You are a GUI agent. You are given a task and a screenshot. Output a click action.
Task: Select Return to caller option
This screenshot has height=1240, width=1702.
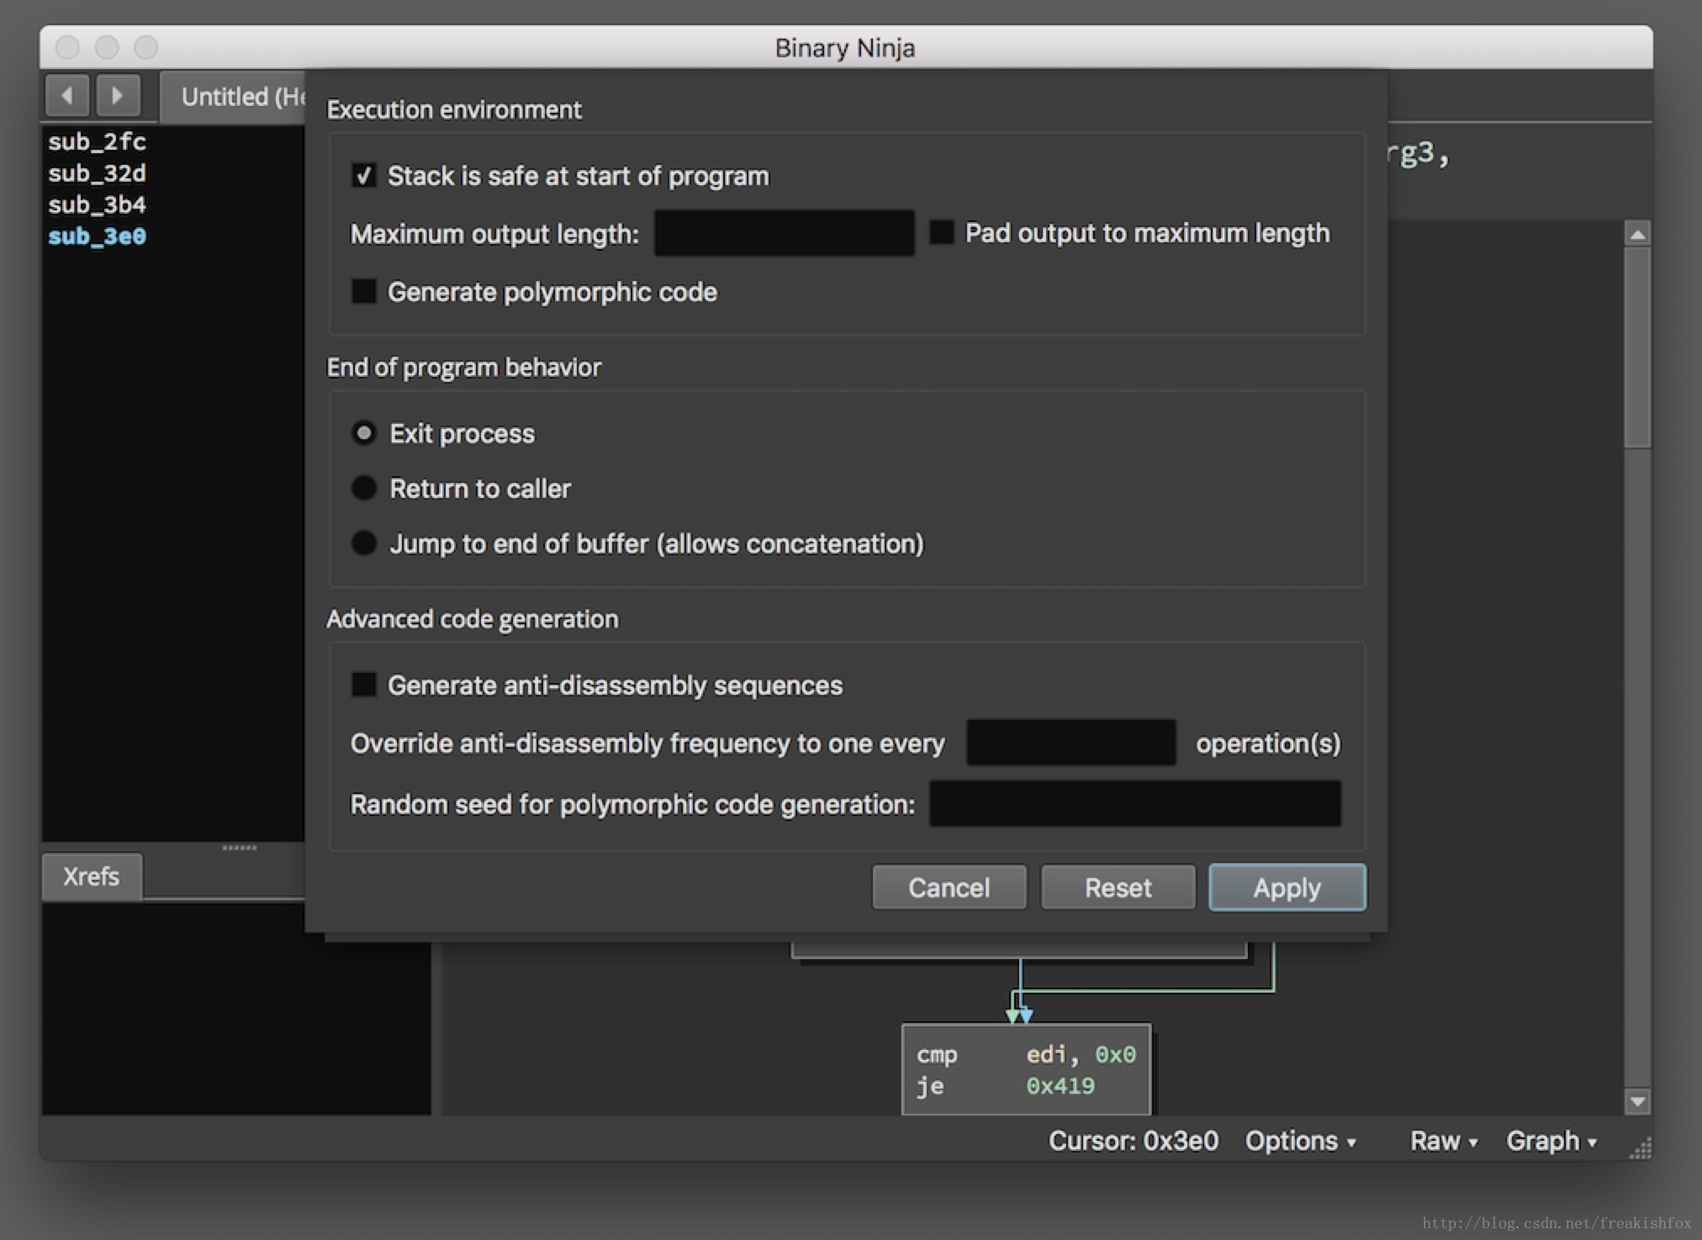(x=363, y=488)
